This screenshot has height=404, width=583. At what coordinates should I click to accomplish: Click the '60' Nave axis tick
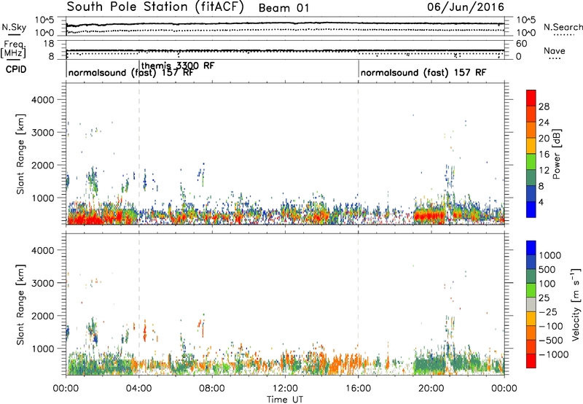pyautogui.click(x=521, y=44)
